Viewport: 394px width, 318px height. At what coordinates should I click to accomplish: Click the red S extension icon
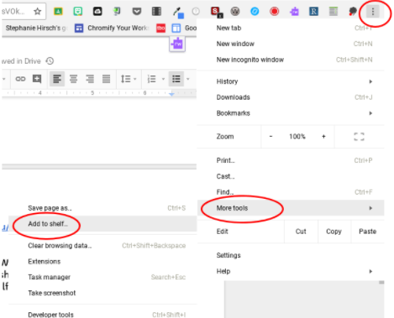pyautogui.click(x=216, y=12)
